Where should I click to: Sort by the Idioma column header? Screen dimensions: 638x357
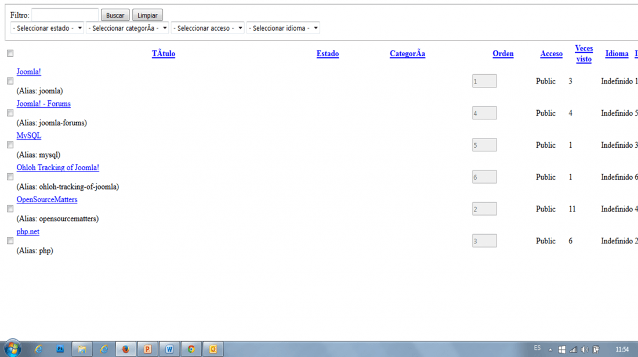pos(617,54)
